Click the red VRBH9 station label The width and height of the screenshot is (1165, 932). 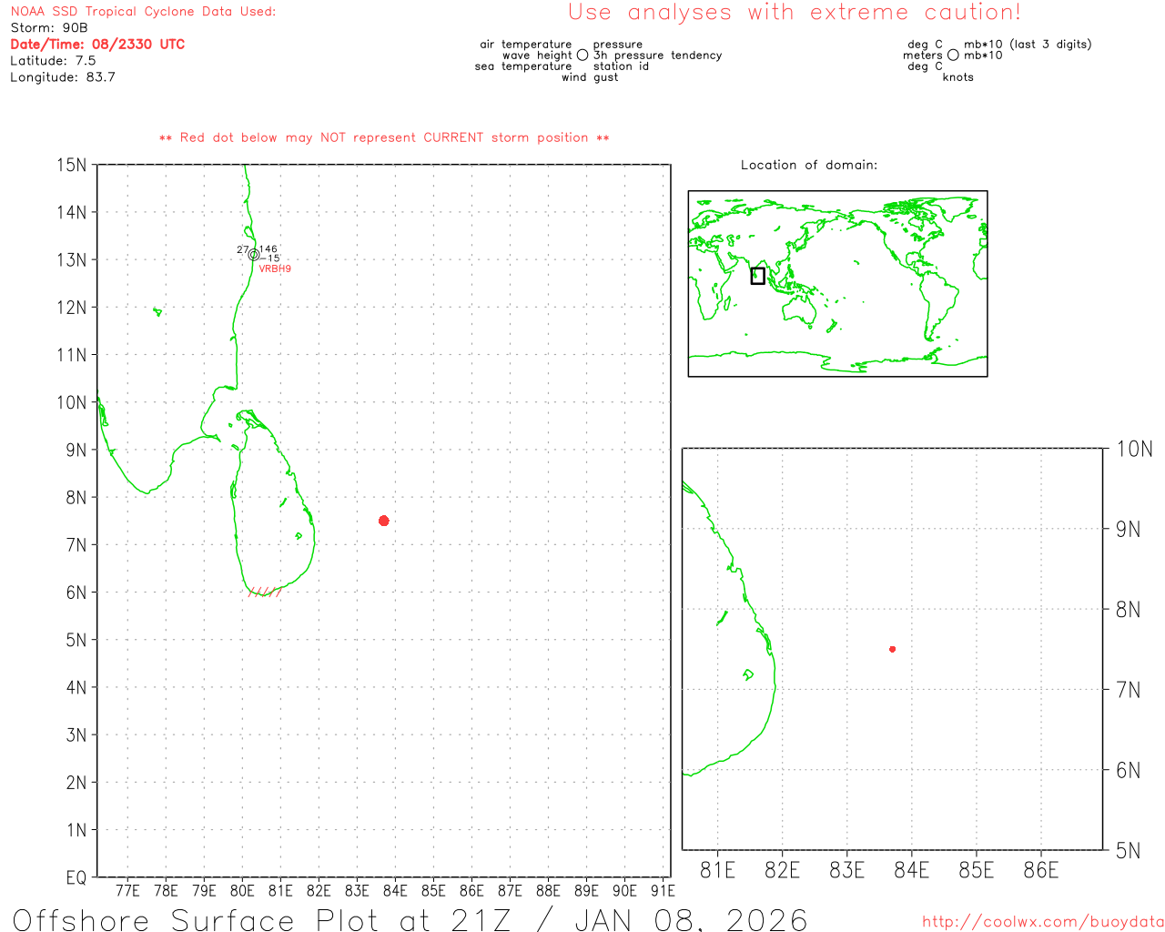275,269
